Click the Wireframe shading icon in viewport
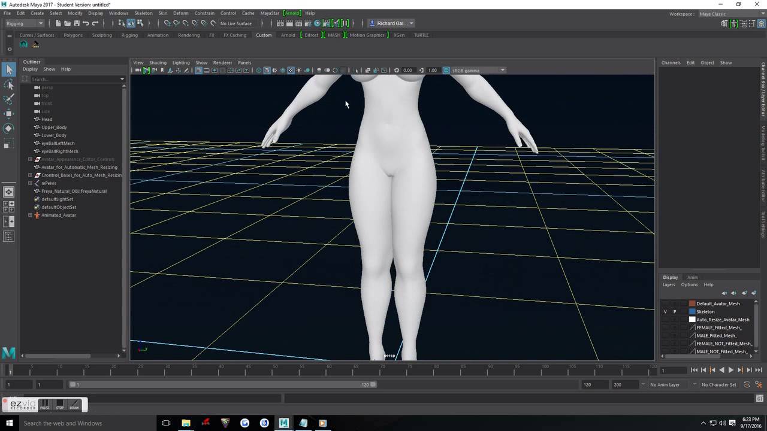 click(x=259, y=70)
